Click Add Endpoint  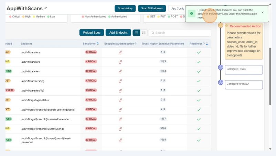coord(118,33)
